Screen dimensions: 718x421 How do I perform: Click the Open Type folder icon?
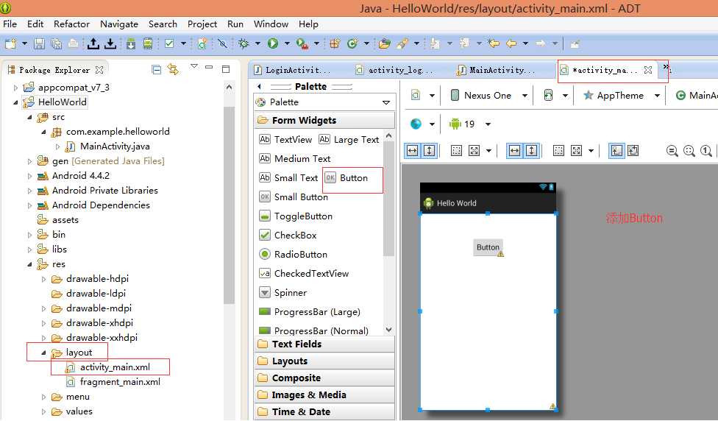[385, 43]
